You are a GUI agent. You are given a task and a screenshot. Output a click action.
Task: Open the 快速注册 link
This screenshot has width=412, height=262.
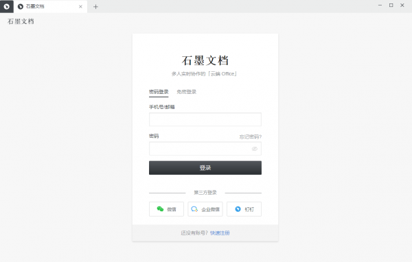tap(220, 233)
